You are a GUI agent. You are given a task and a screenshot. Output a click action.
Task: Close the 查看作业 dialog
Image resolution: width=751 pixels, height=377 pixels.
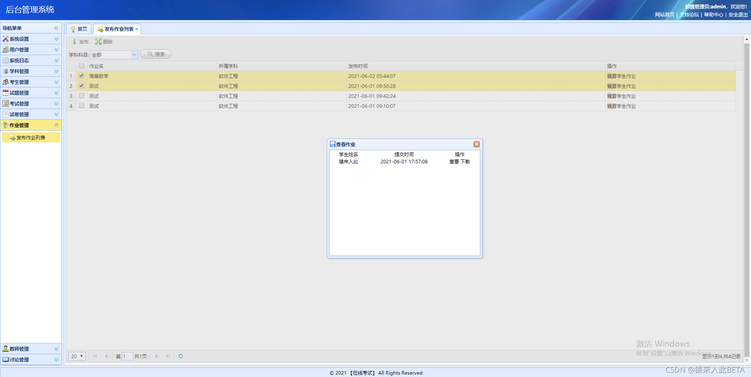tap(477, 144)
